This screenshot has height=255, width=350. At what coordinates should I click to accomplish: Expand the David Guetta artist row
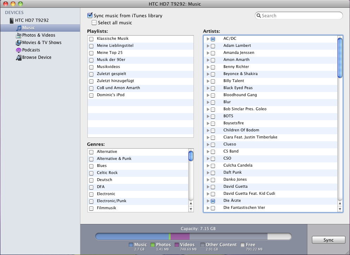(x=208, y=187)
